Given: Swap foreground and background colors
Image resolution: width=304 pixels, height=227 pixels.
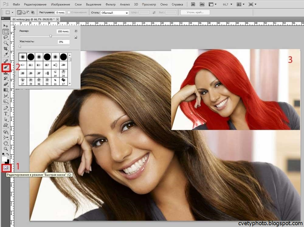Looking at the screenshot, I should [8, 154].
